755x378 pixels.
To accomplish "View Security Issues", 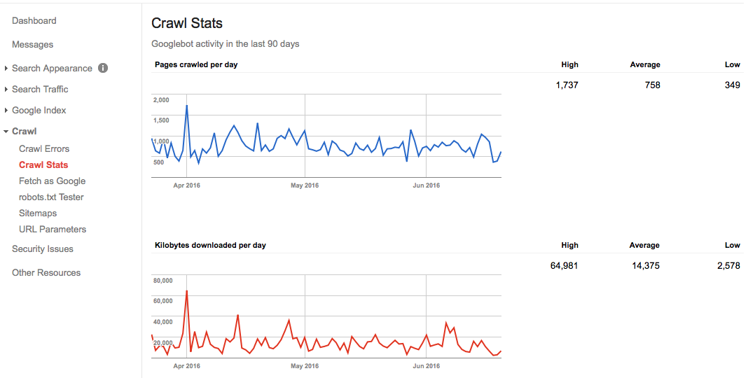I will click(43, 249).
